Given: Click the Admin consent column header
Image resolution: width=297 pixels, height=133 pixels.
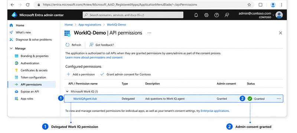Looking at the screenshot, I should click(x=226, y=83).
